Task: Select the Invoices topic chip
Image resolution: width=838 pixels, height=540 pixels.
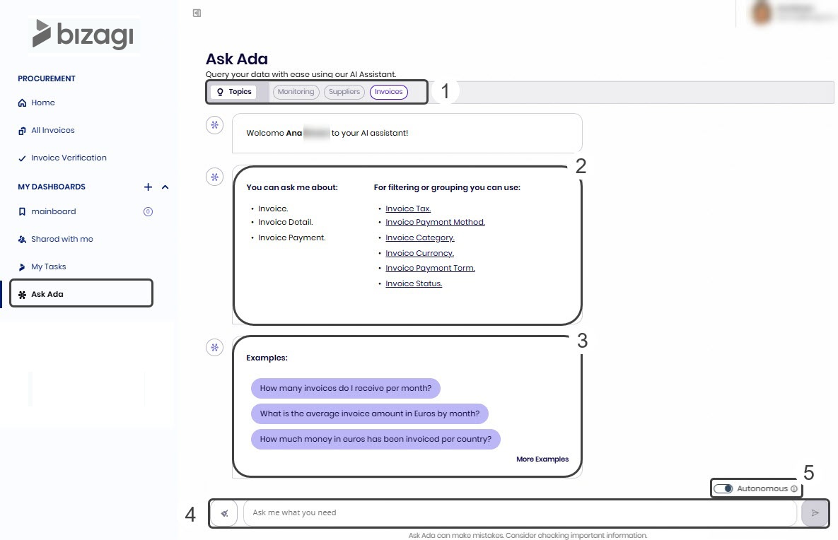Action: (388, 92)
